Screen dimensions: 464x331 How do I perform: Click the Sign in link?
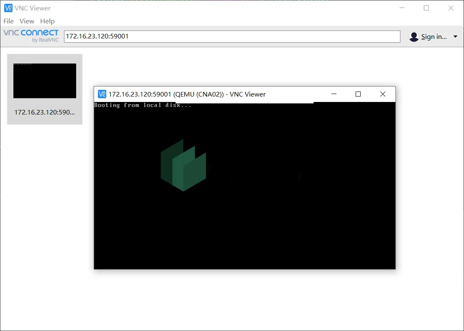point(434,37)
